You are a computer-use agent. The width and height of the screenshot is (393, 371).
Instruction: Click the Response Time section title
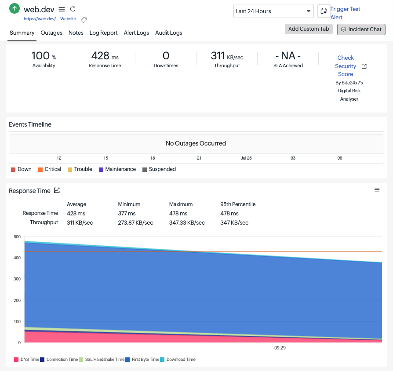click(x=29, y=191)
